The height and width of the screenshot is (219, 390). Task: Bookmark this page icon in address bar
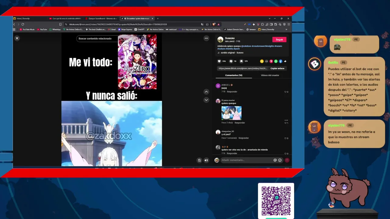(60, 24)
